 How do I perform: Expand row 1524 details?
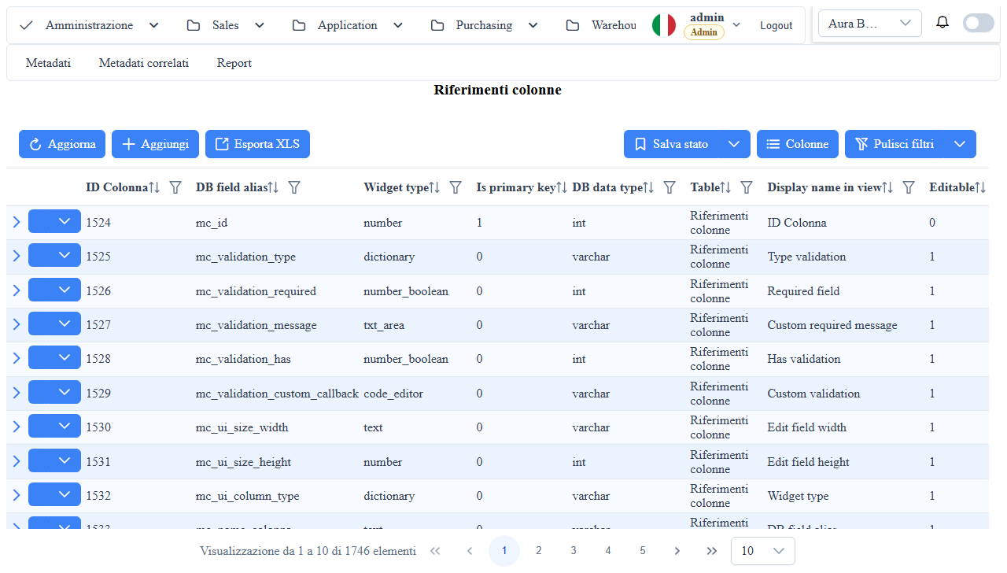coord(17,223)
